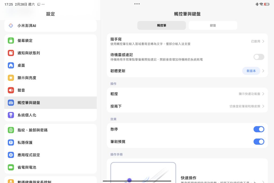Tap the 新版本 firmware update button
The width and height of the screenshot is (274, 183).
pos(251,71)
